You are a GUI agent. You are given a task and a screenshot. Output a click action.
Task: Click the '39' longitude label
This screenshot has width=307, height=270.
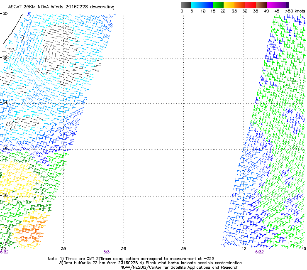pos(183,249)
